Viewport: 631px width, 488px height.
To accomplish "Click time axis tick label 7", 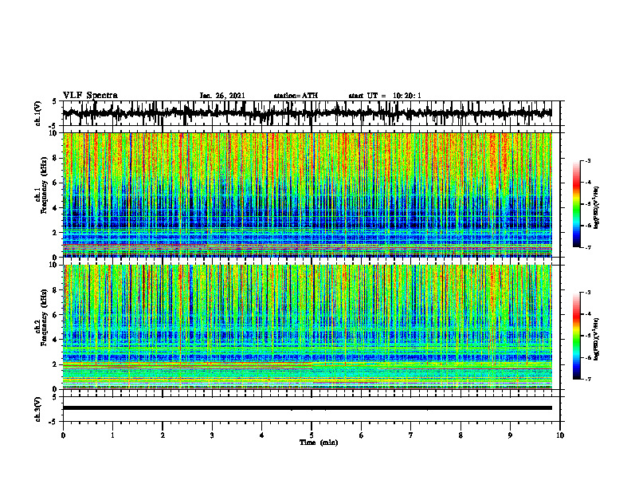I will point(411,435).
